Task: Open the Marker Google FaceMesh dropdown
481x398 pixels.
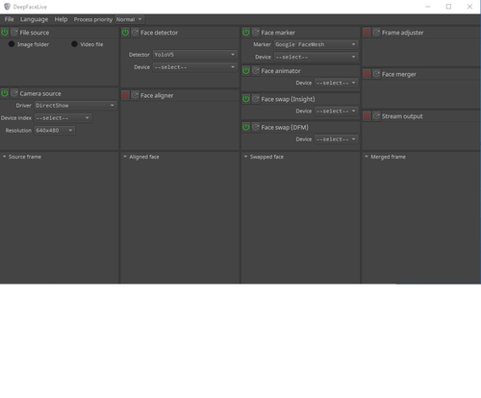Action: coord(316,44)
